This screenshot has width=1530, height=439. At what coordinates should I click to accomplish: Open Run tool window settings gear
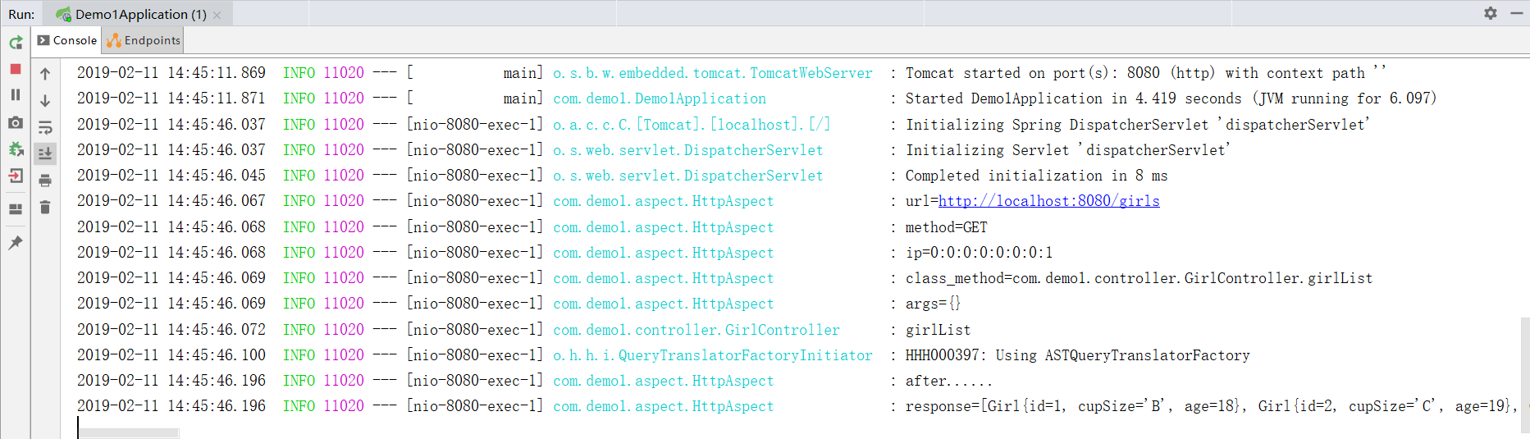[x=1491, y=13]
